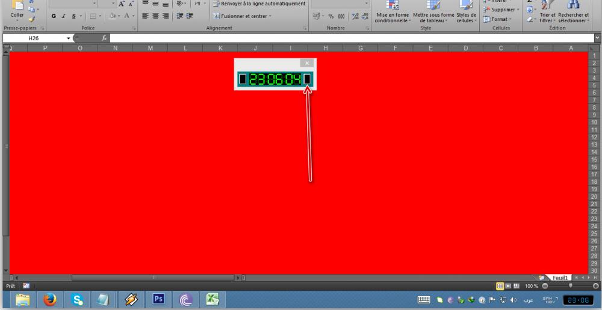The height and width of the screenshot is (310, 602).
Task: Open Name Box dropdown arrow
Action: [x=69, y=38]
